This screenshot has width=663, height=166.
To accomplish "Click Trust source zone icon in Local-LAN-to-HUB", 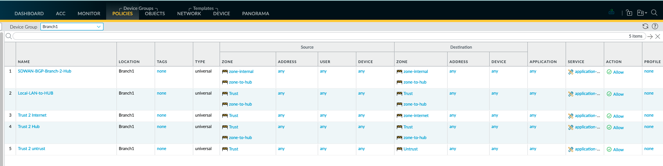I will click(225, 93).
